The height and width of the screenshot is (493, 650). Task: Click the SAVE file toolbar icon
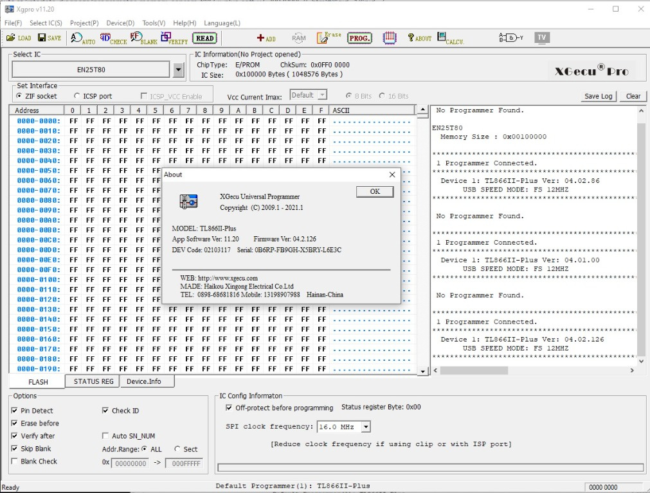pos(50,38)
